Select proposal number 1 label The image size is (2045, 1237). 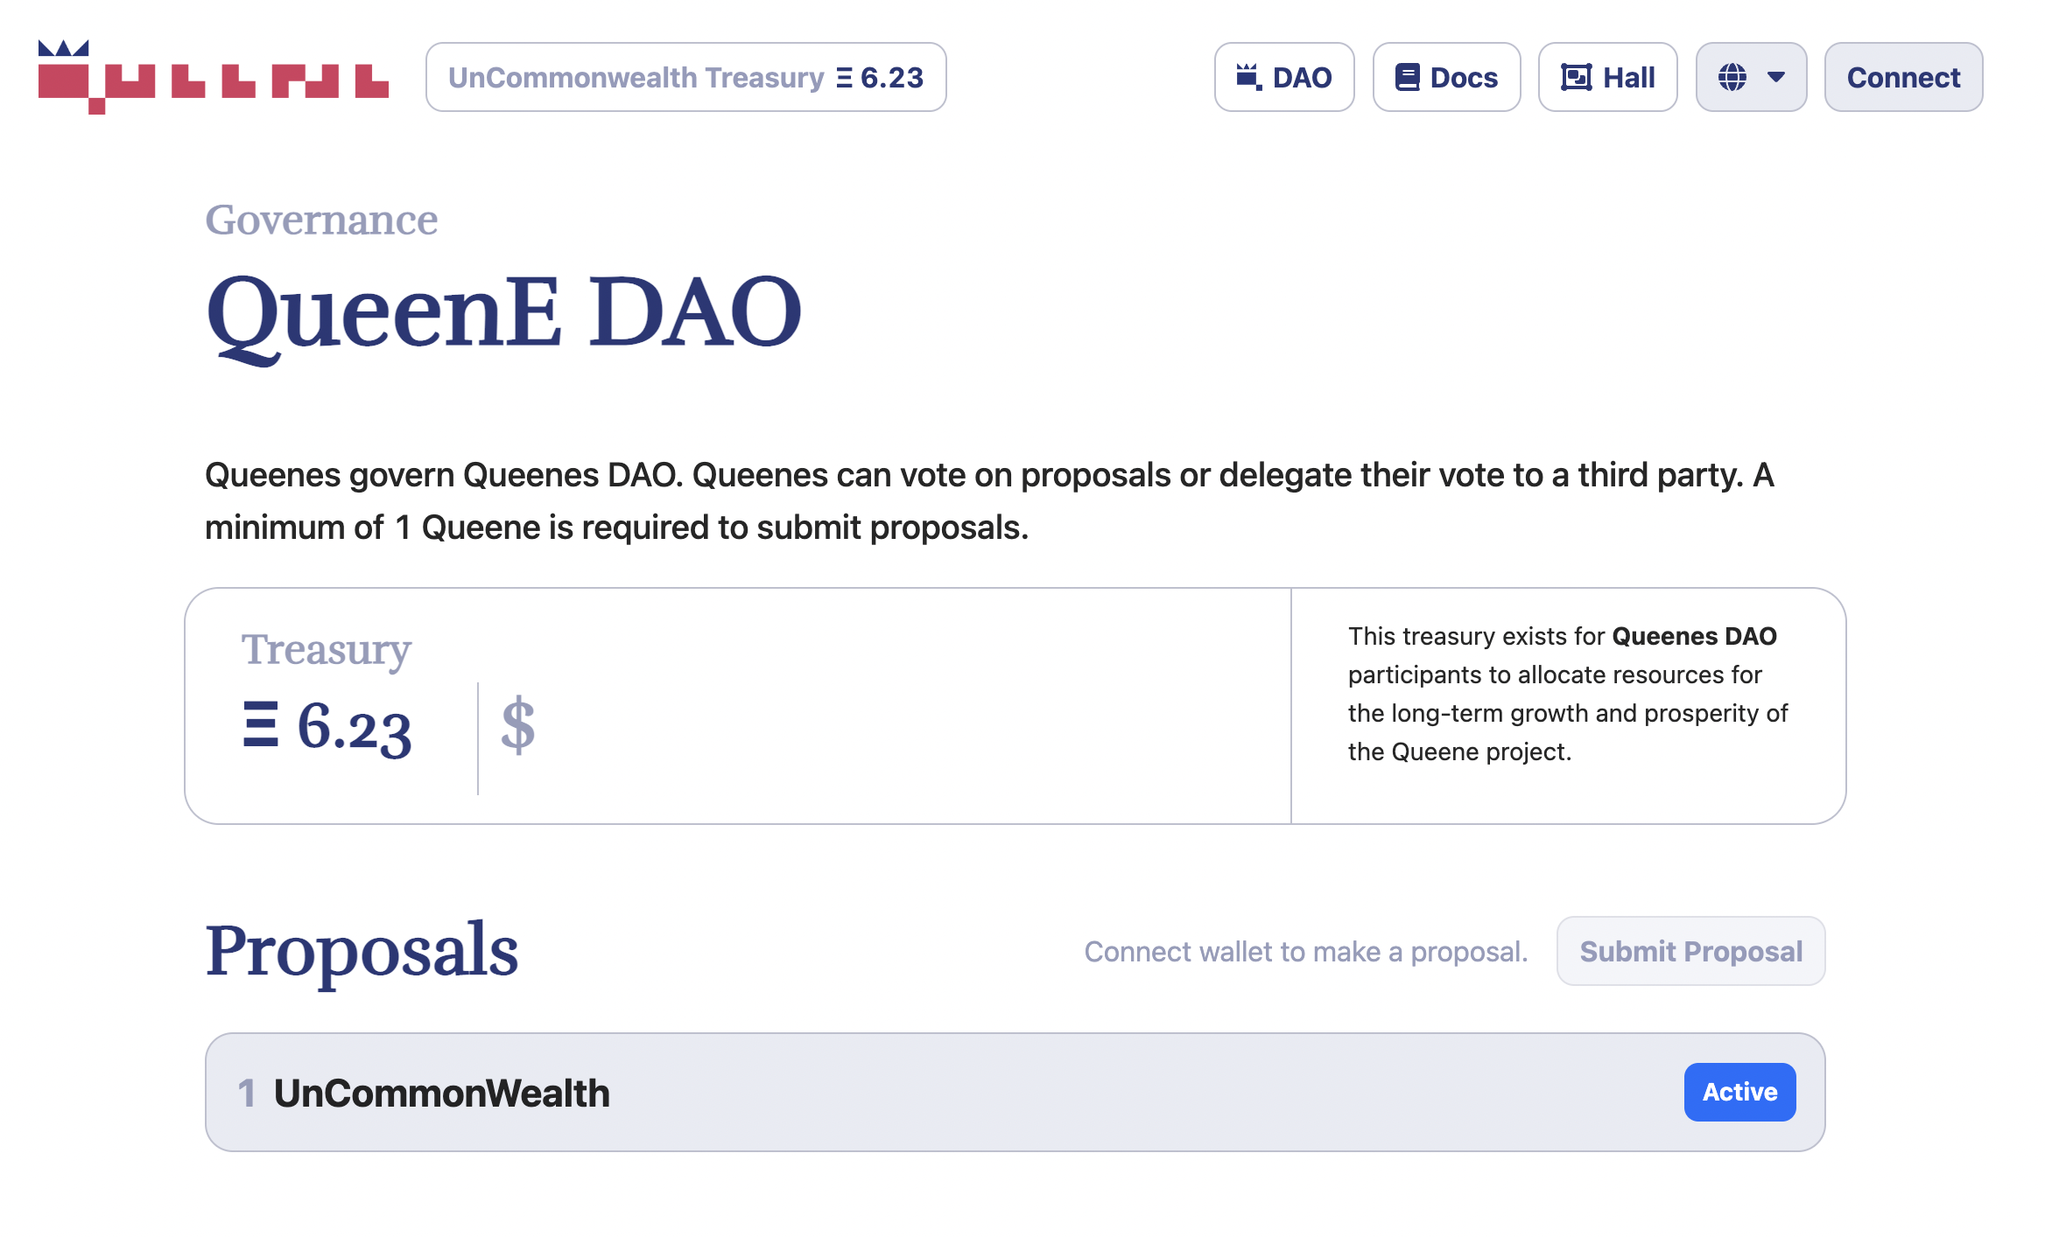(x=248, y=1092)
